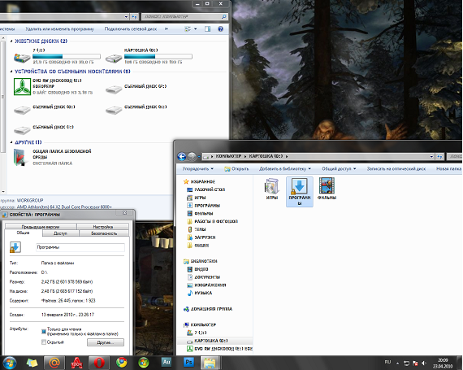The image size is (463, 370).
Task: Toggle Только для чтения read-only checkbox
Action: coord(44,331)
